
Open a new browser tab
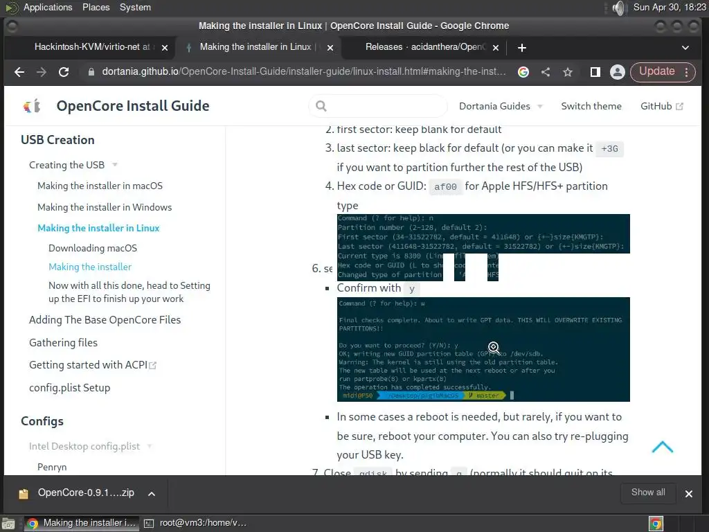pos(522,48)
